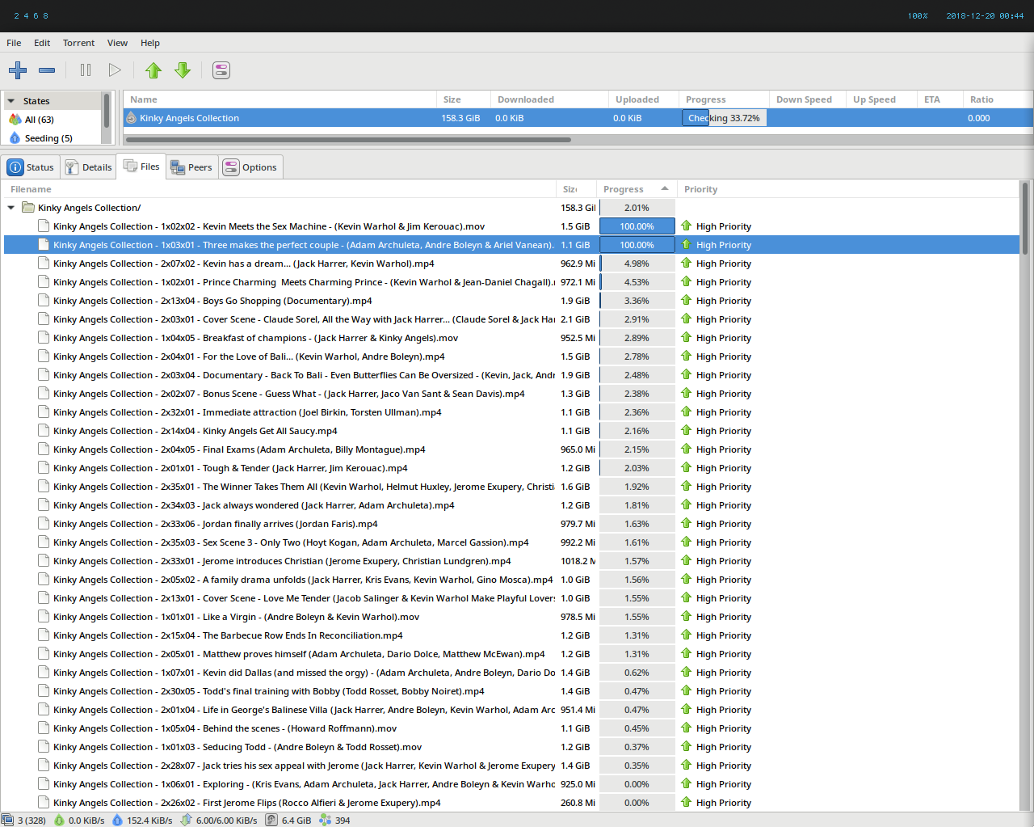Select the Seeding (5) filter

[x=48, y=138]
